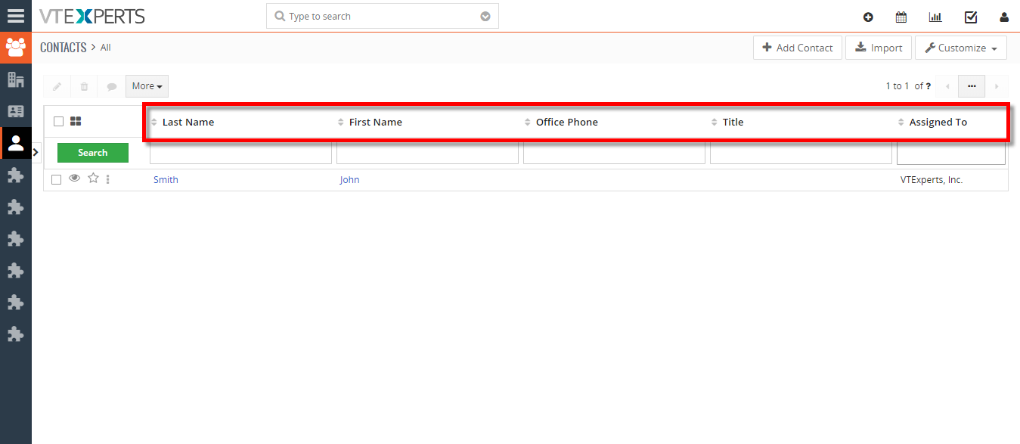Open the orange people module icon
This screenshot has width=1020, height=444.
pos(15,48)
